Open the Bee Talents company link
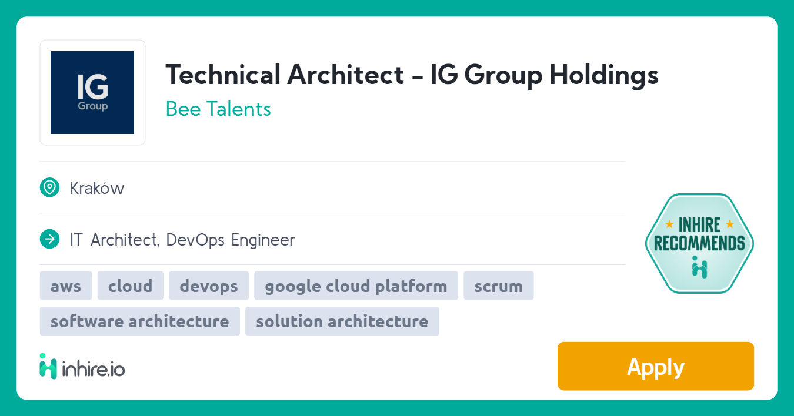This screenshot has width=794, height=416. click(x=218, y=109)
